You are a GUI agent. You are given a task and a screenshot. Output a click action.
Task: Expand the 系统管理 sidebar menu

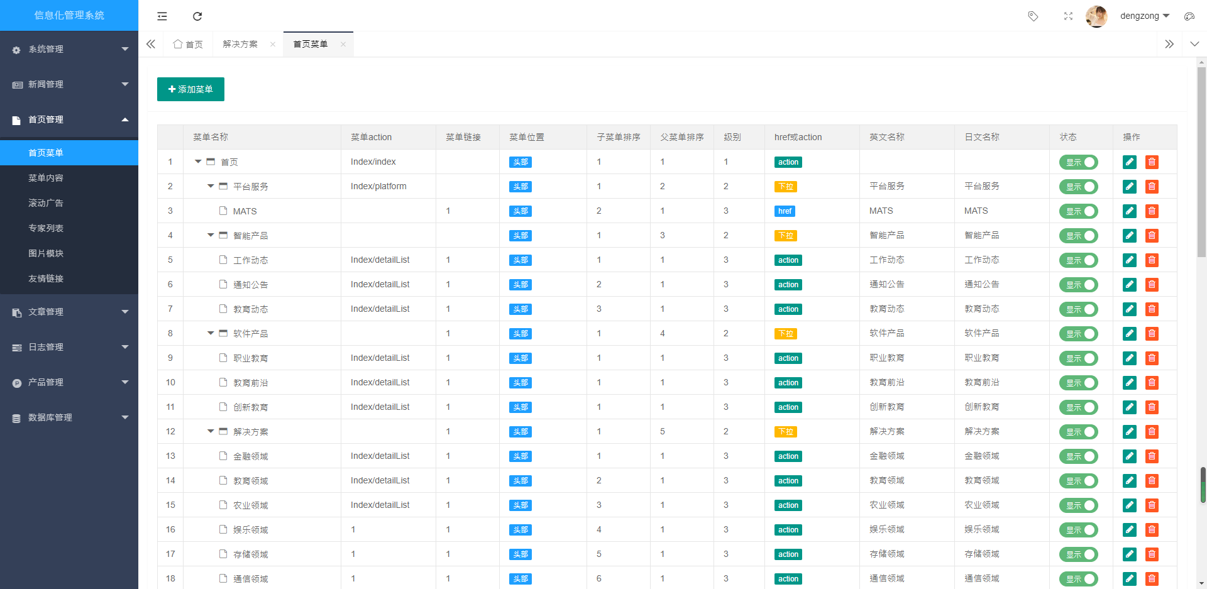pos(69,49)
